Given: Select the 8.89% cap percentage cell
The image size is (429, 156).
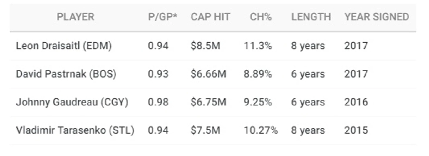Looking at the screenshot, I should click(258, 74).
